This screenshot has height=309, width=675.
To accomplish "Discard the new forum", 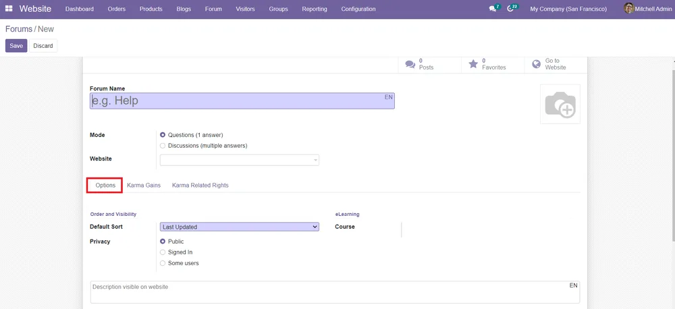I will tap(43, 46).
